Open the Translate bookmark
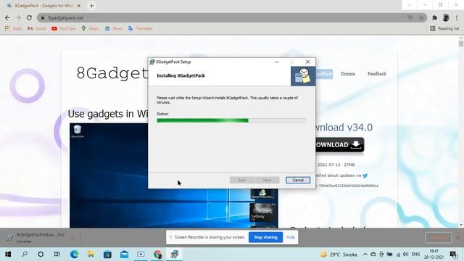Screen dimensions: 464x261 [140, 28]
